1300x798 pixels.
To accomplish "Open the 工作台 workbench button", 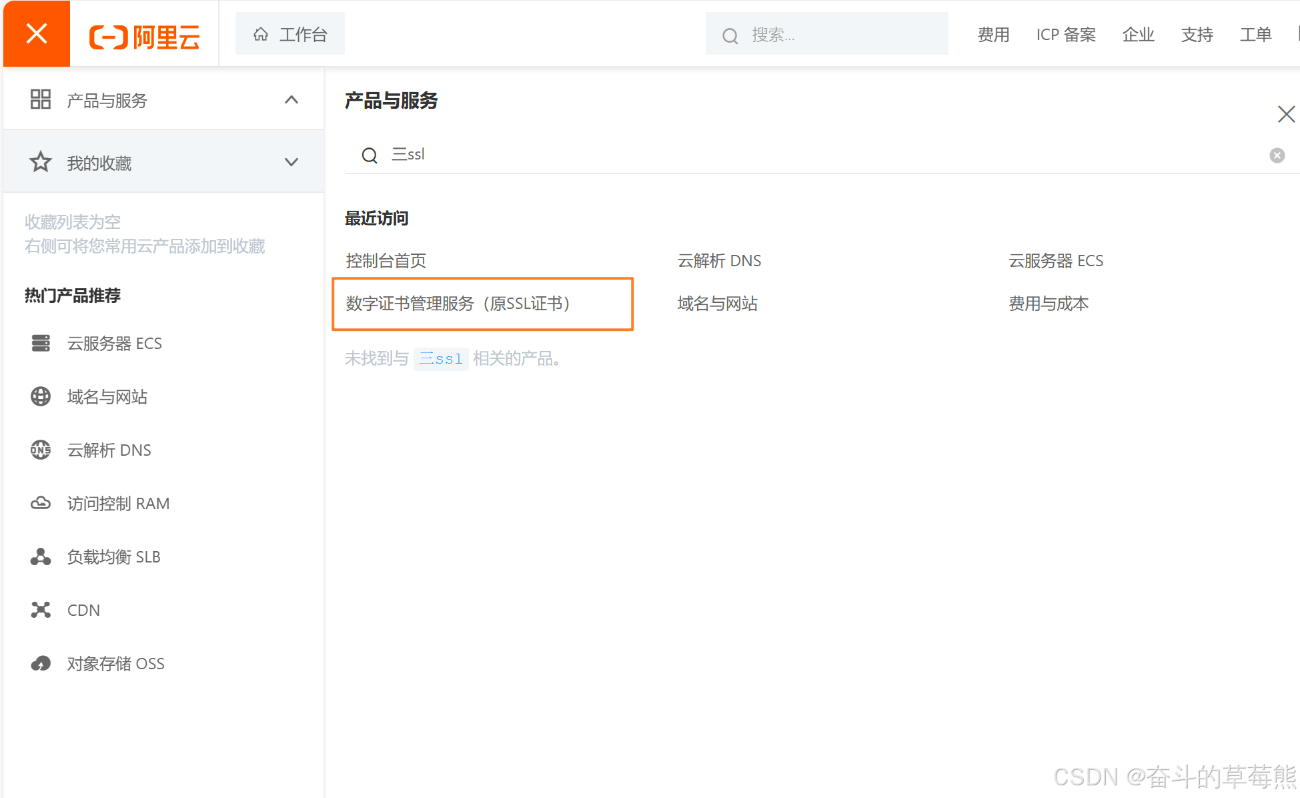I will coord(290,34).
